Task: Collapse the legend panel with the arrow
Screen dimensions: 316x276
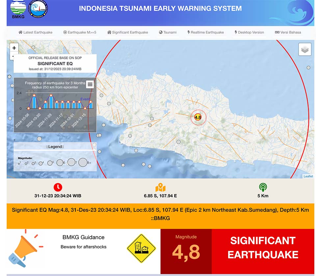Action: [x=14, y=140]
